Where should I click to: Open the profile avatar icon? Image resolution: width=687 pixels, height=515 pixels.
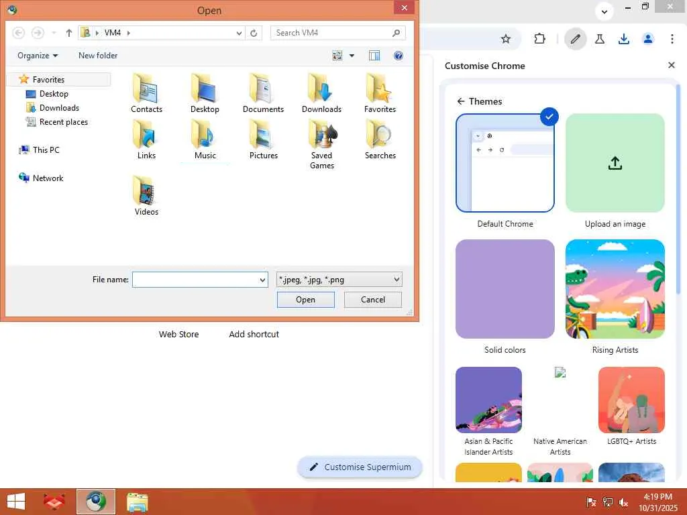click(648, 39)
